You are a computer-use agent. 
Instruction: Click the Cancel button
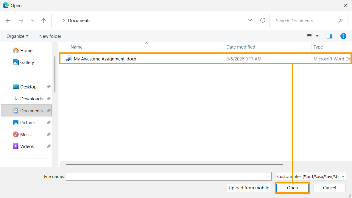coord(329,188)
